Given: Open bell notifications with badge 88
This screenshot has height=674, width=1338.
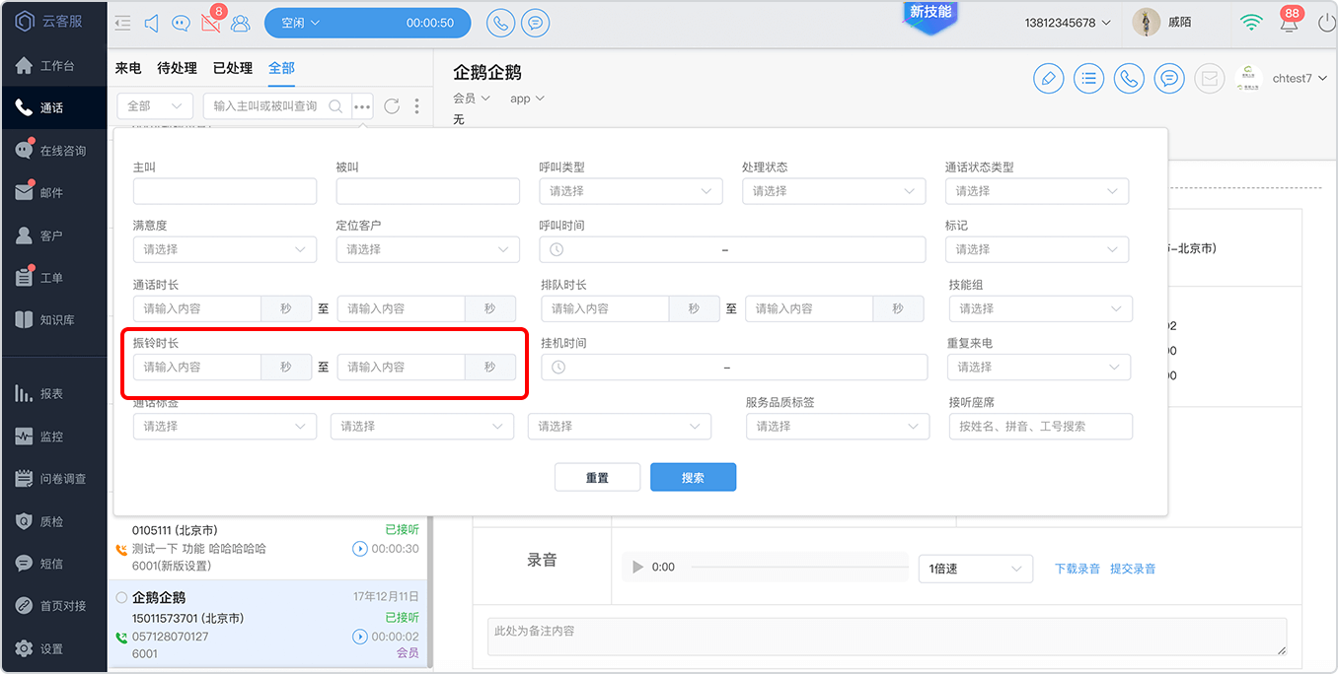Looking at the screenshot, I should (x=1290, y=23).
